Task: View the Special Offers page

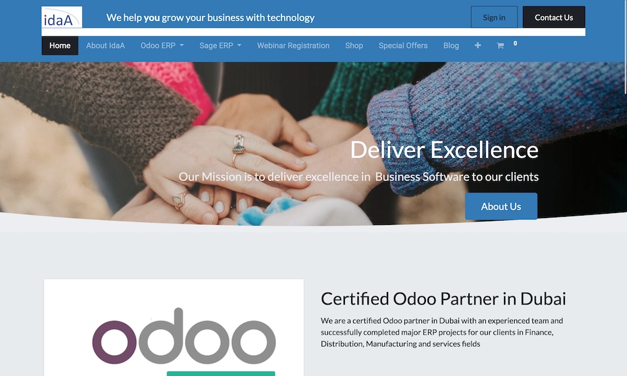Action: [403, 46]
